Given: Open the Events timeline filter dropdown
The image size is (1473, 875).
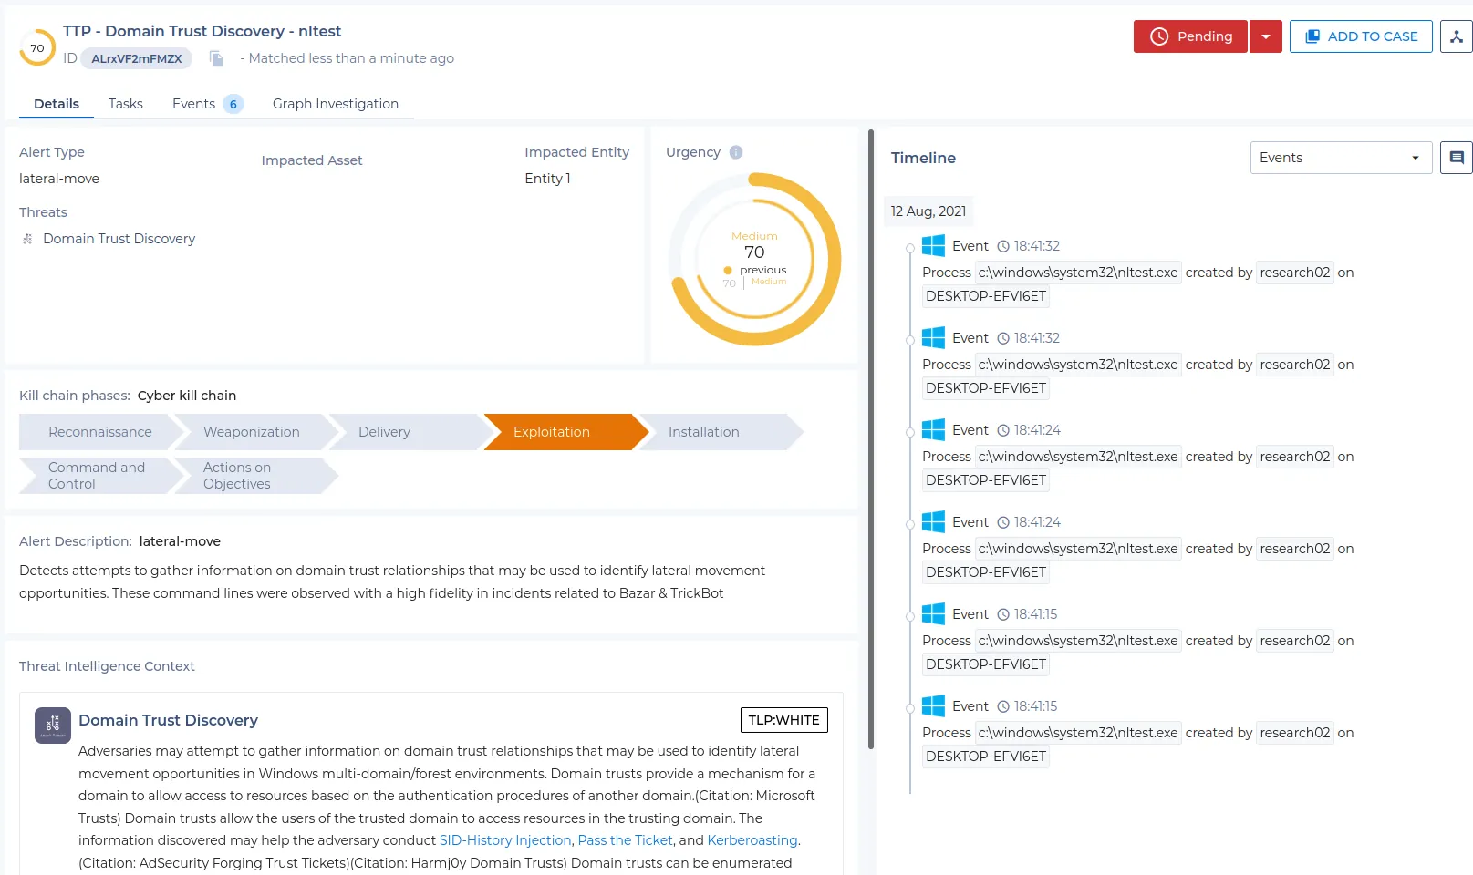Looking at the screenshot, I should coord(1341,158).
